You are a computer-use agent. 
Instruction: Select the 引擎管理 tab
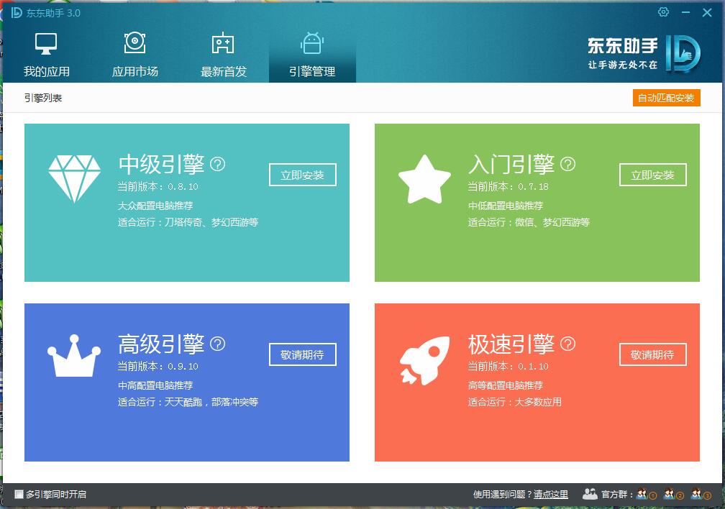point(312,55)
